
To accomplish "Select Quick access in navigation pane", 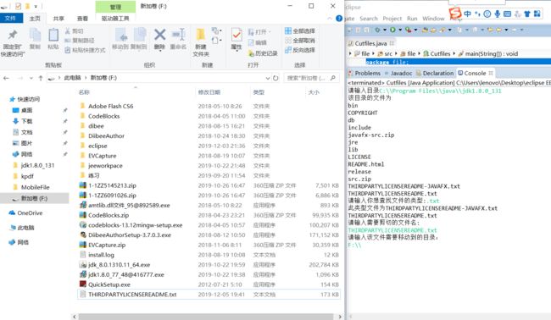I will [x=25, y=99].
